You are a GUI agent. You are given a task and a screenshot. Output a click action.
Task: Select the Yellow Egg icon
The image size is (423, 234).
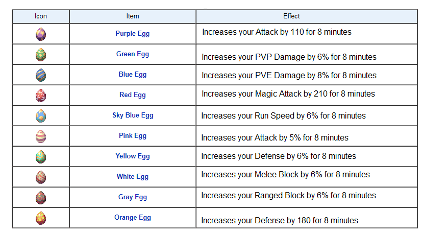coord(41,157)
